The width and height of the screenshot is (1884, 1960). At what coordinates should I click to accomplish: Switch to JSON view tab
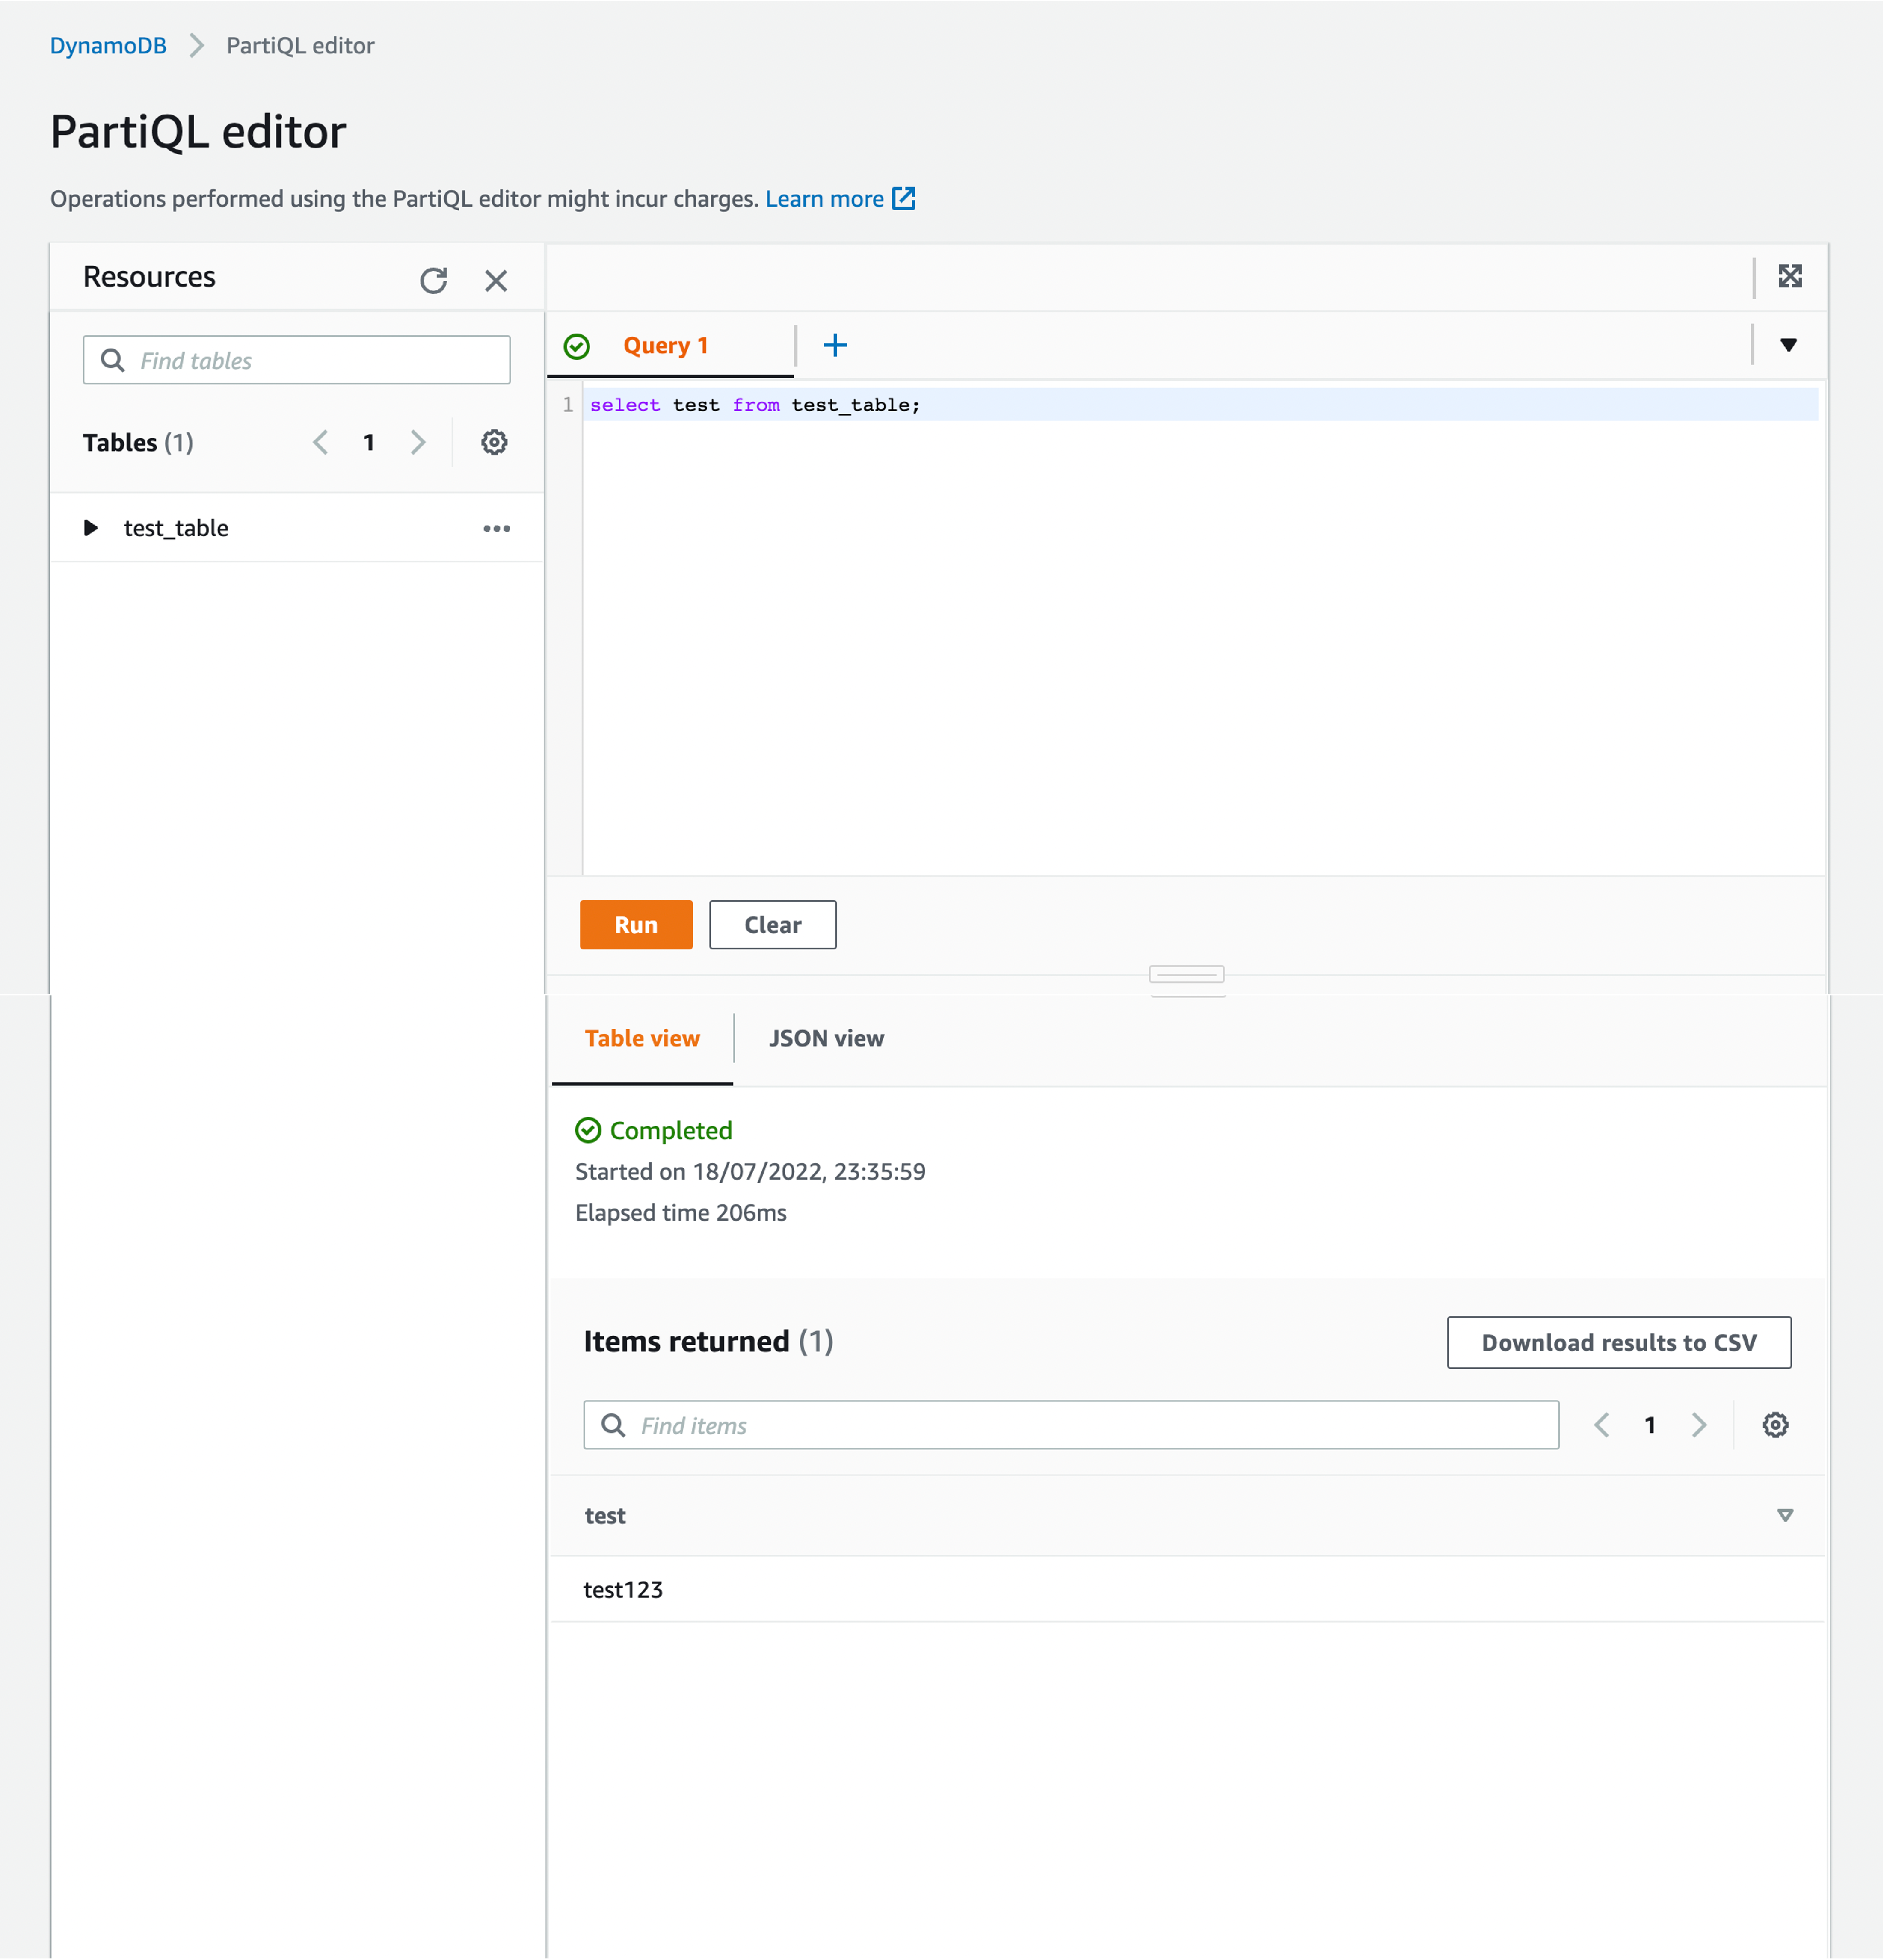826,1038
